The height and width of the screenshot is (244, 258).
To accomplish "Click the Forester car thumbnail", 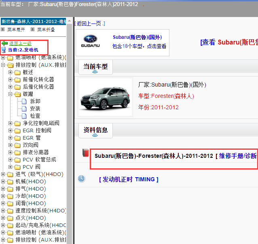I will 105,97.
